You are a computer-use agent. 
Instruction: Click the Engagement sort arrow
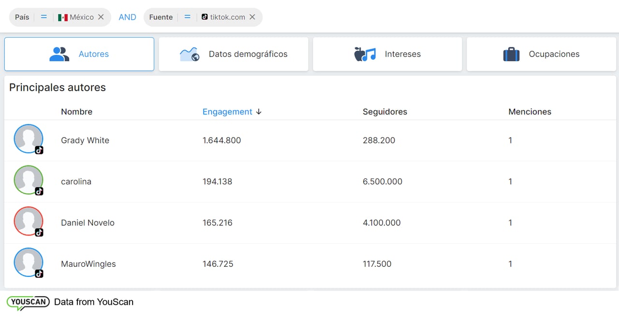point(259,111)
